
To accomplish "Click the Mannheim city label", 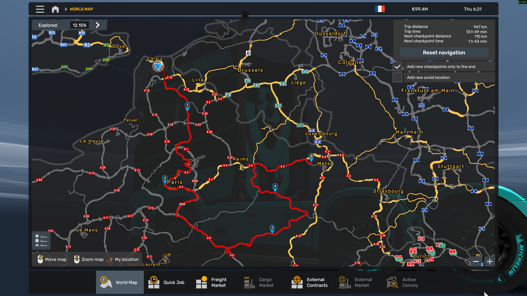I will (x=410, y=132).
